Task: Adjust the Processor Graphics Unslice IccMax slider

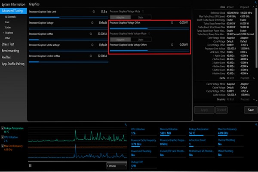Action: coord(69,62)
